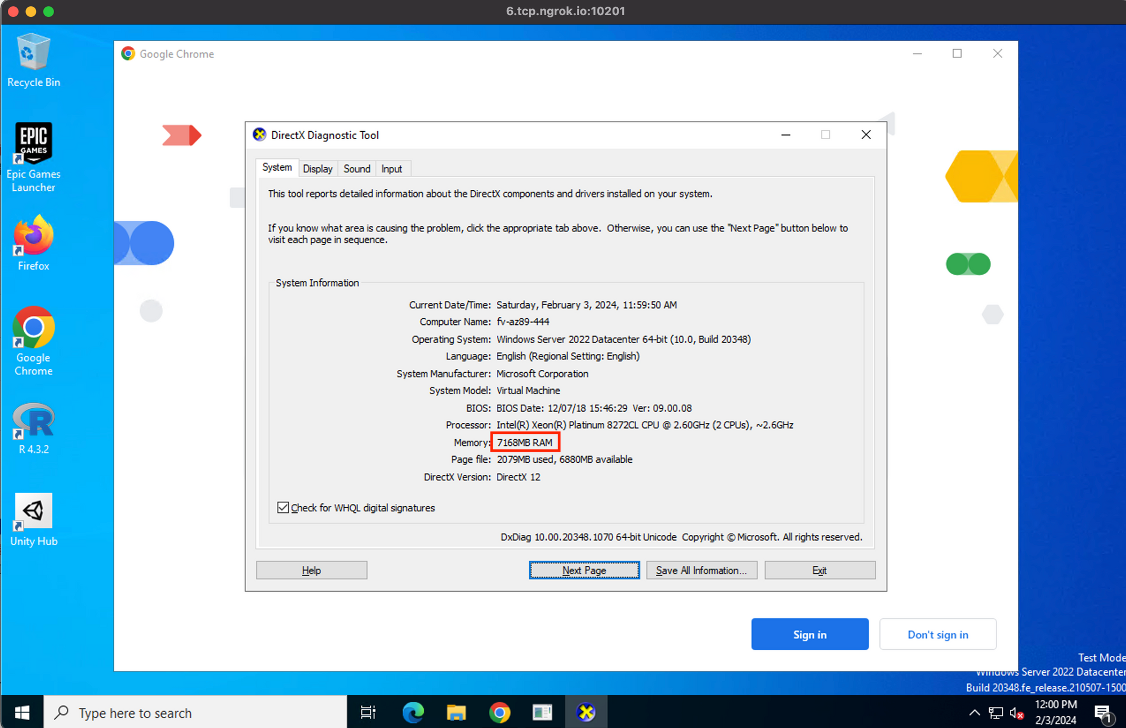1126x728 pixels.
Task: Close the DirectX Diagnostic Tool window
Action: click(866, 135)
